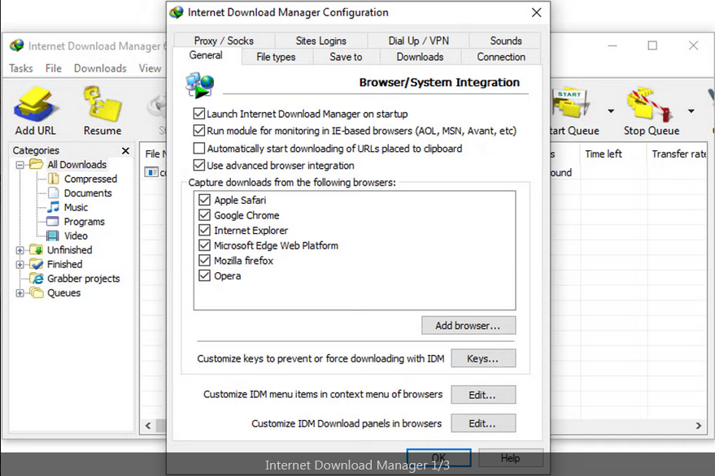
Task: Close the Configuration dialog
Action: (536, 12)
